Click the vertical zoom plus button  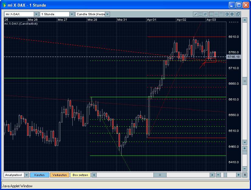[x=245, y=149]
